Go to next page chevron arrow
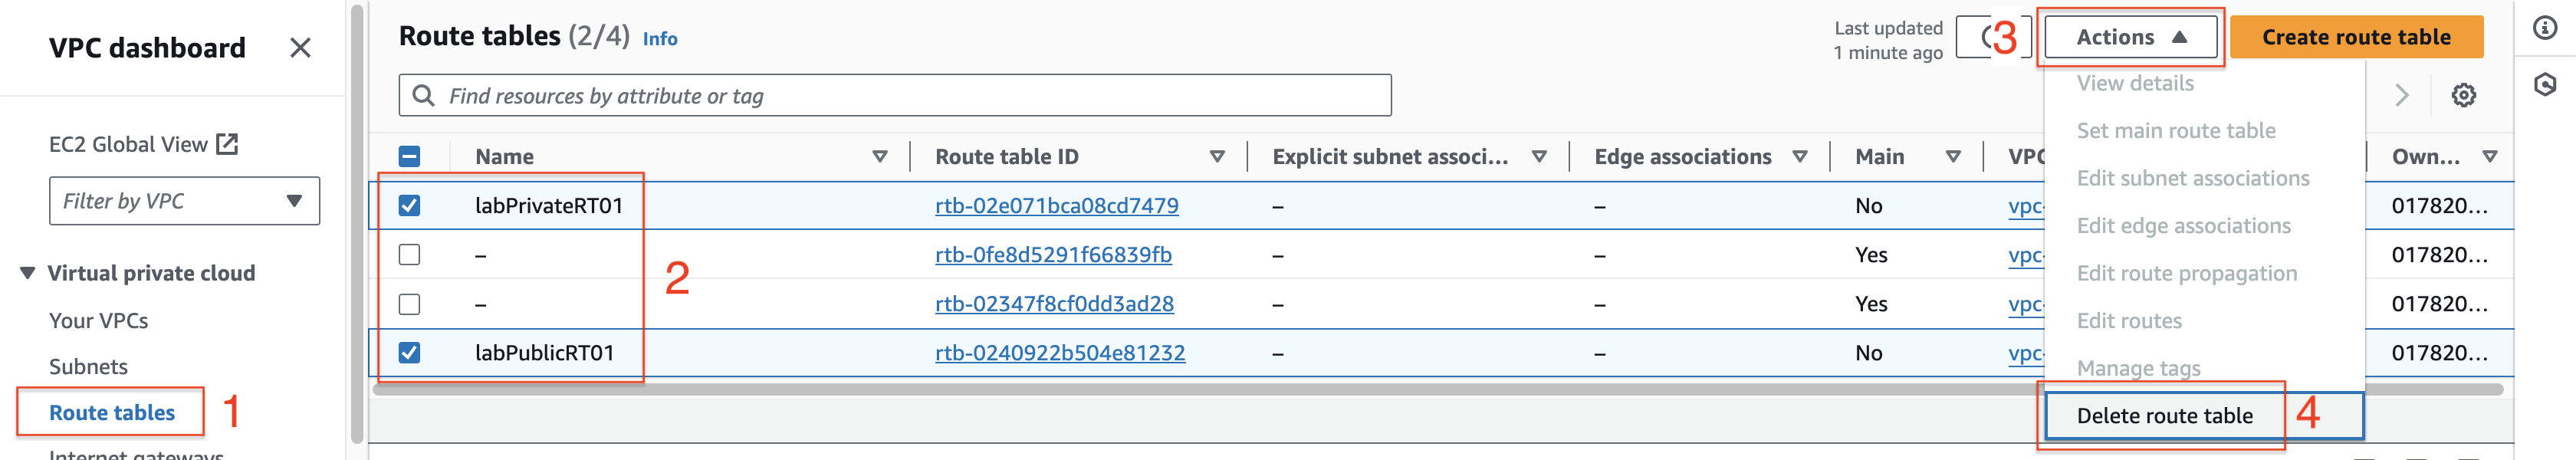The image size is (2576, 460). point(2402,95)
